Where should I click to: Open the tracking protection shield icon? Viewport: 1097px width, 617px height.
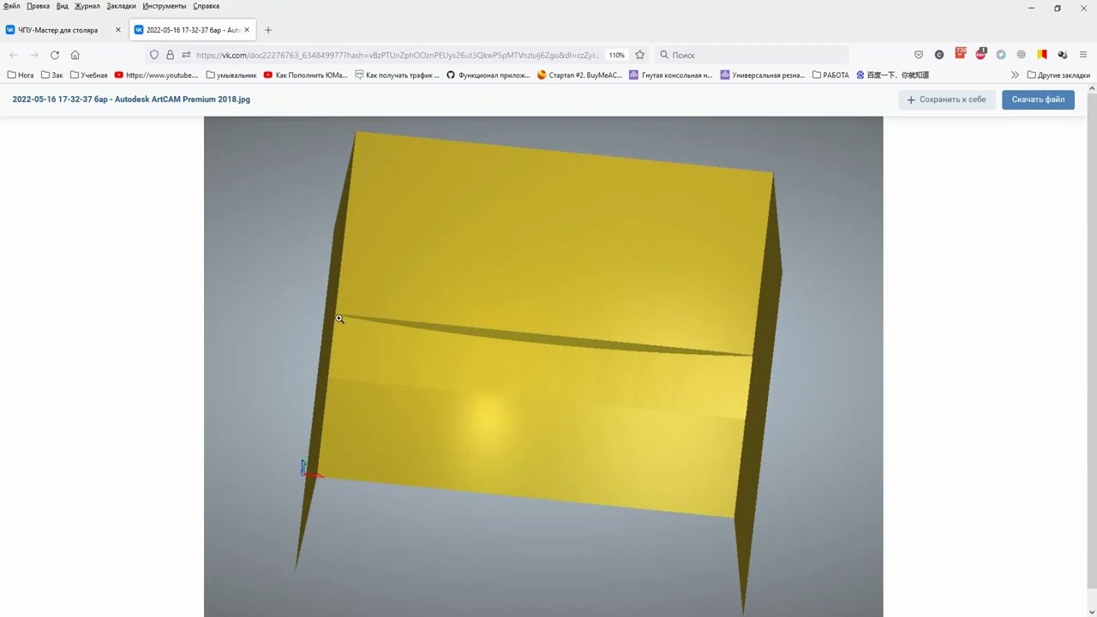click(154, 55)
